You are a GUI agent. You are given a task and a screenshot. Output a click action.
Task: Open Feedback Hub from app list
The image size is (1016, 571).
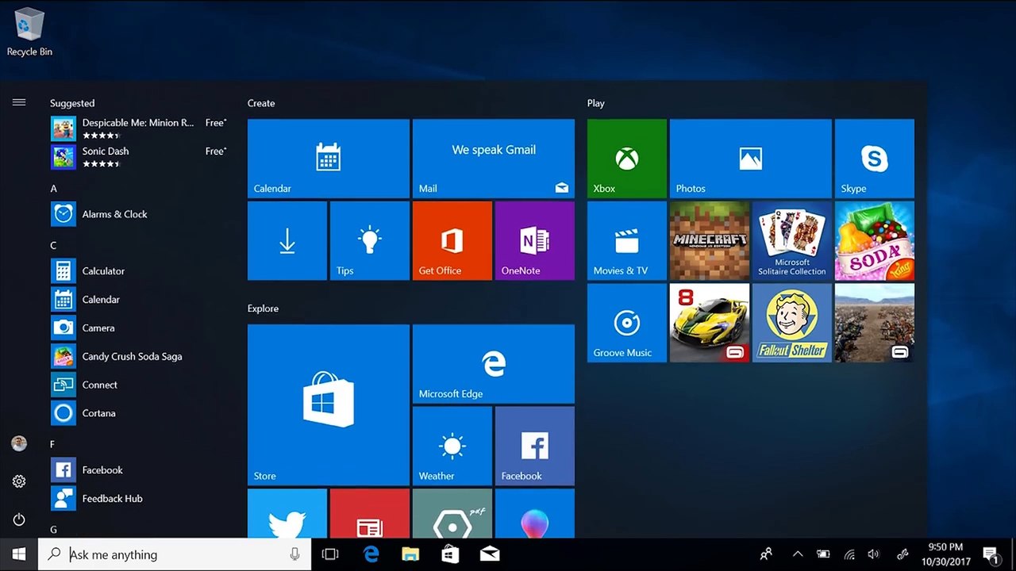(139, 499)
